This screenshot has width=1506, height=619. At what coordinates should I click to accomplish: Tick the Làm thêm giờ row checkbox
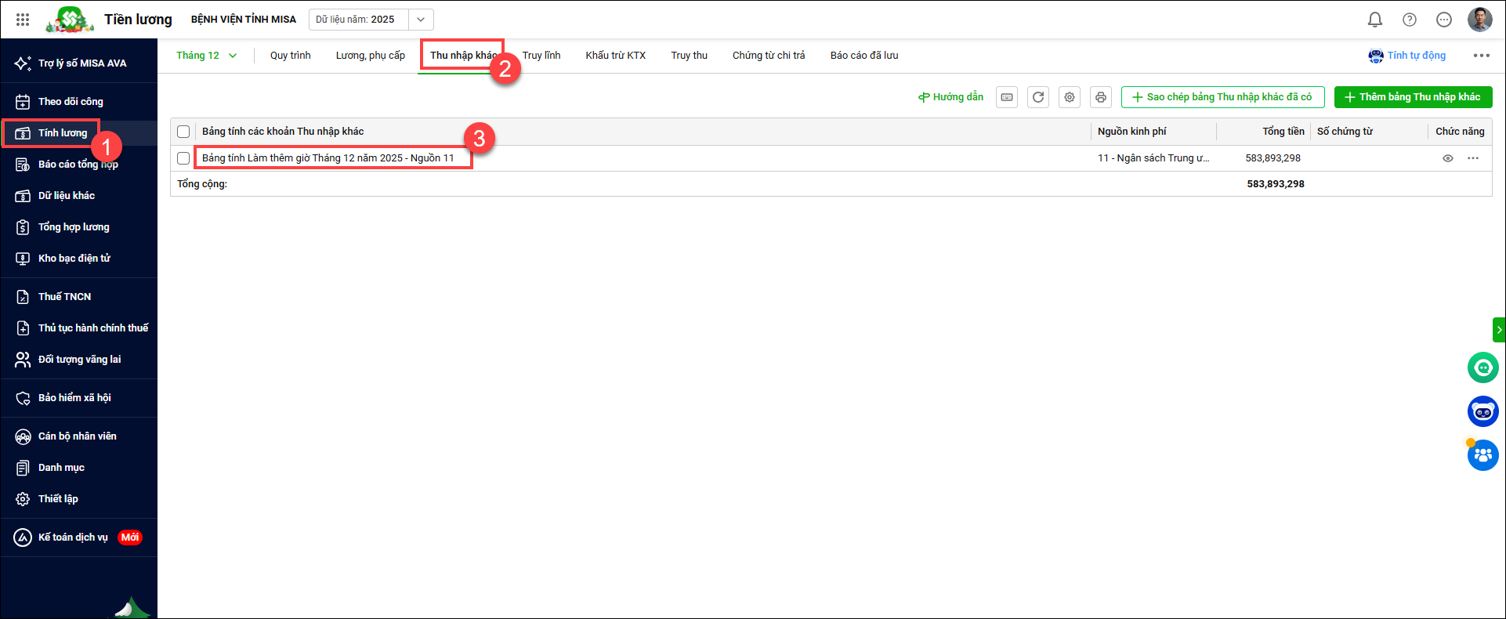click(183, 158)
